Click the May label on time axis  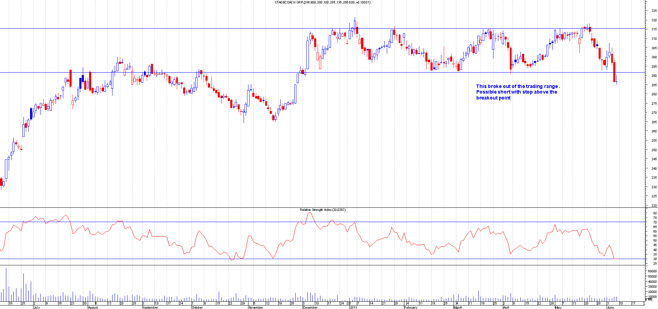pyautogui.click(x=558, y=307)
